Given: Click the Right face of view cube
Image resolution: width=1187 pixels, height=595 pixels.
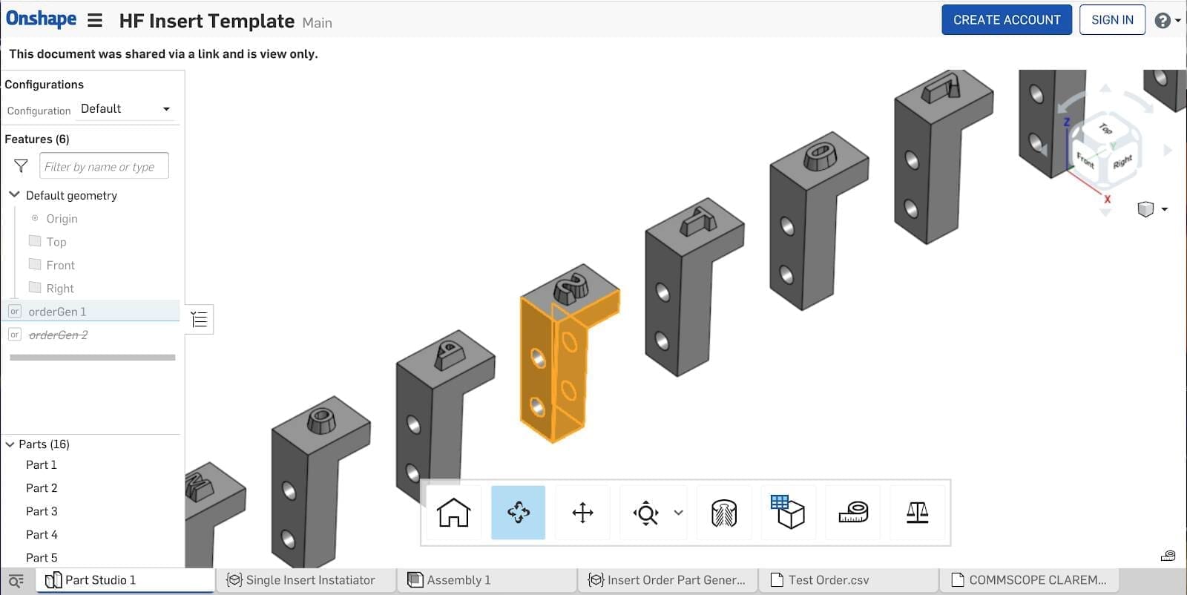Looking at the screenshot, I should coord(1122,162).
